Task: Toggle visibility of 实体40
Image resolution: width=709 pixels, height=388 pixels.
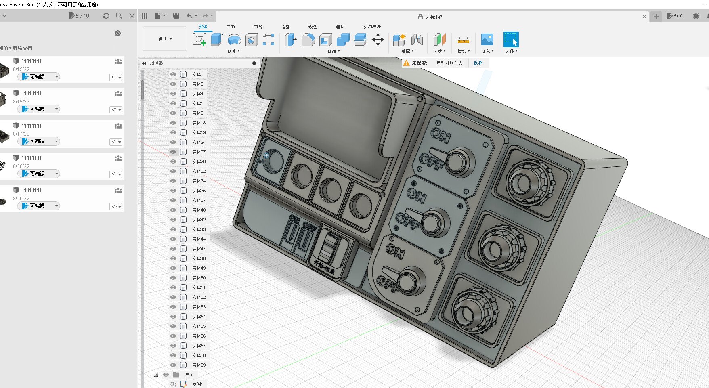Action: [173, 210]
